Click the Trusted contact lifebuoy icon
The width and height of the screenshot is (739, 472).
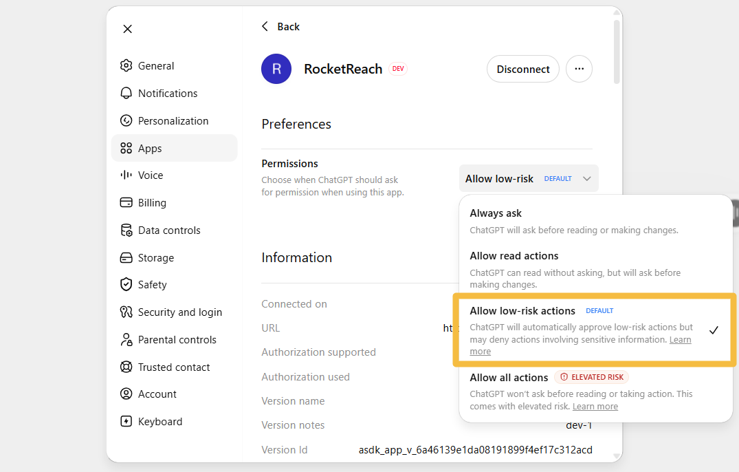(x=126, y=367)
